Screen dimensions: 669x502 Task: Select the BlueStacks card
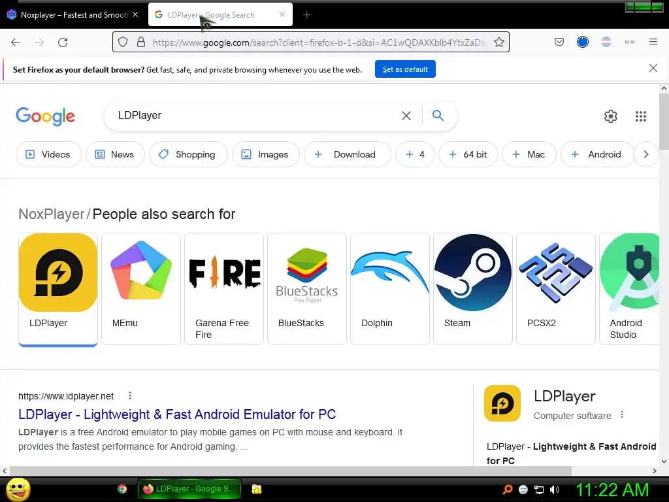(x=307, y=289)
